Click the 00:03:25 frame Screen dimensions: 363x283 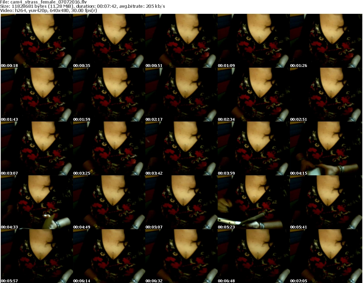coord(109,148)
